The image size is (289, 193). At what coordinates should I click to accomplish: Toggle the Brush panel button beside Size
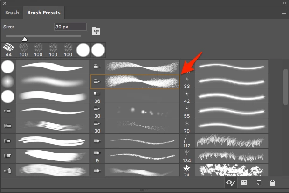point(96,32)
